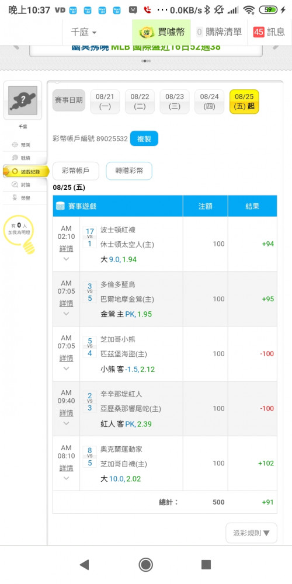292x584 pixels.
Task: Open the 轉贈彩幣 button
Action: [x=129, y=171]
